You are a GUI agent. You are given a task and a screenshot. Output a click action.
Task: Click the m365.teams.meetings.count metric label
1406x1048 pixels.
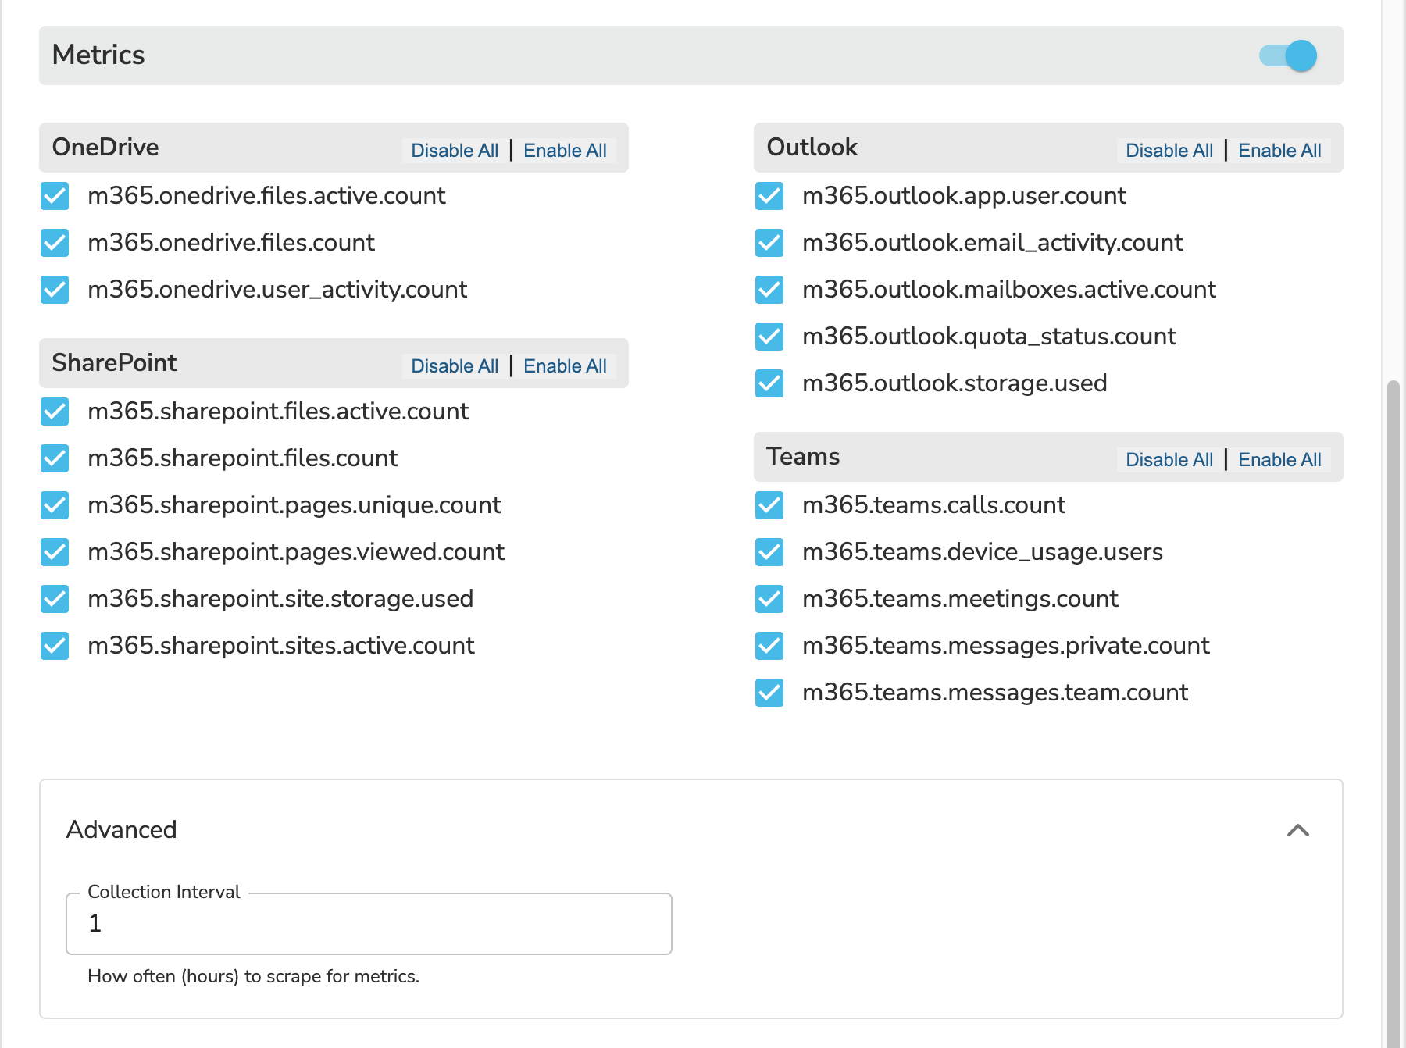[960, 599]
